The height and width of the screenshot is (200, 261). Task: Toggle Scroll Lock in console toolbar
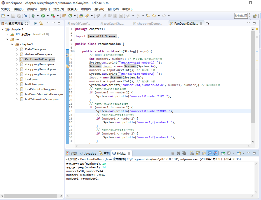(198, 153)
